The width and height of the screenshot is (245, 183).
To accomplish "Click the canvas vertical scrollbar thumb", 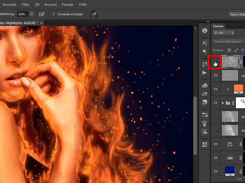I will [195, 126].
